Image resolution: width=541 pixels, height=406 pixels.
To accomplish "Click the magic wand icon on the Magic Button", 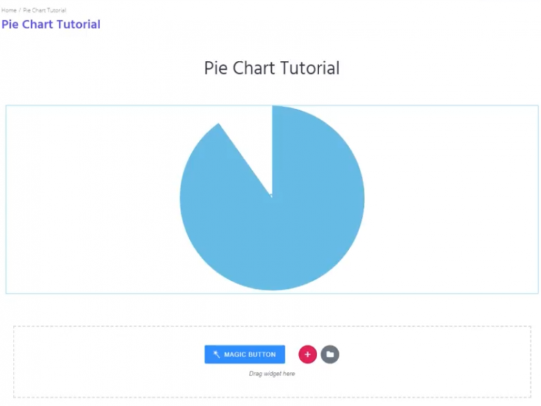I will point(218,354).
